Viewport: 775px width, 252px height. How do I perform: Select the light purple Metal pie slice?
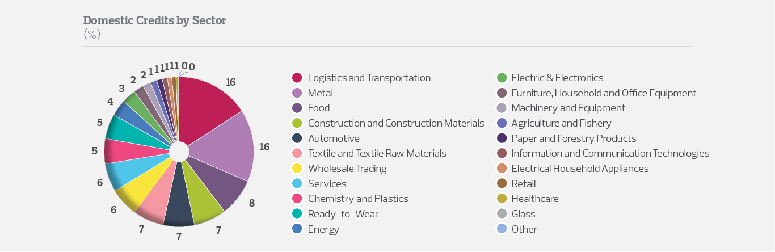227,148
